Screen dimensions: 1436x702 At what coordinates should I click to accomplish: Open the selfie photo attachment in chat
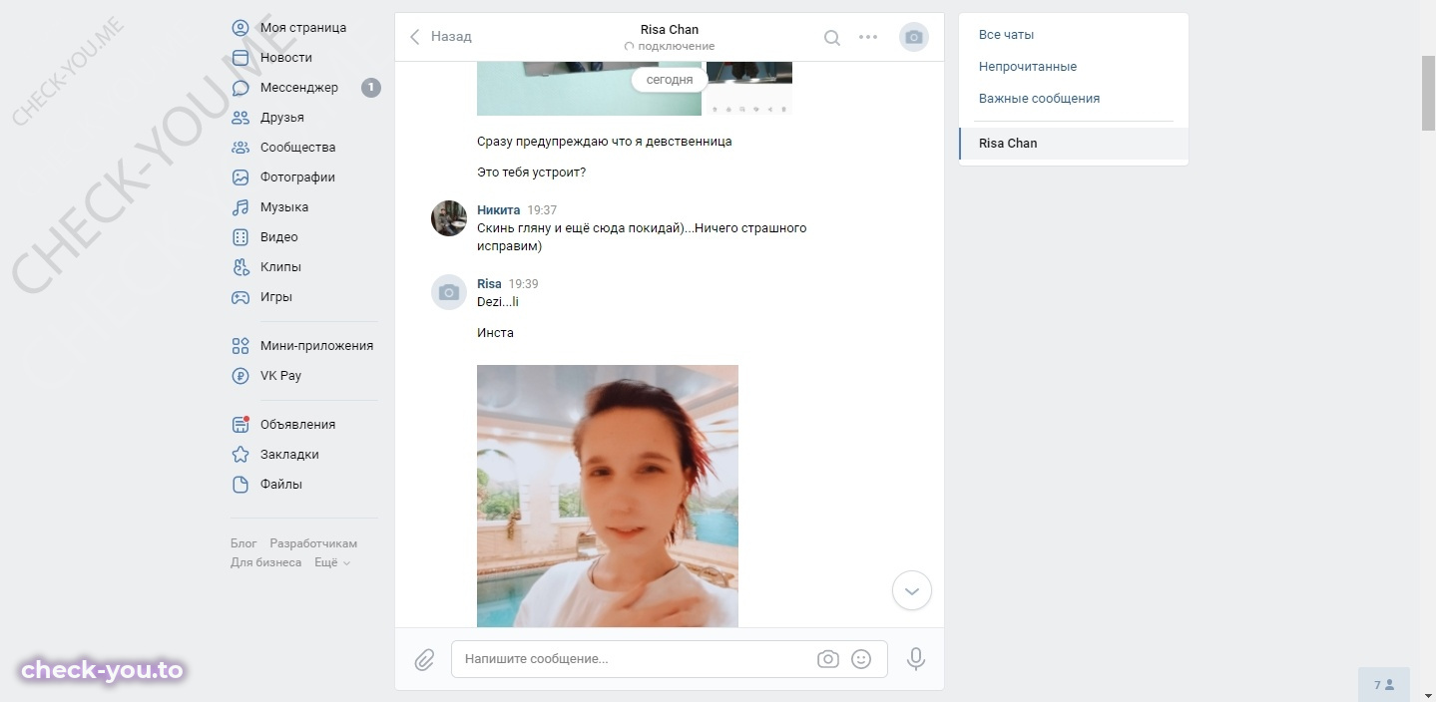pyautogui.click(x=608, y=496)
